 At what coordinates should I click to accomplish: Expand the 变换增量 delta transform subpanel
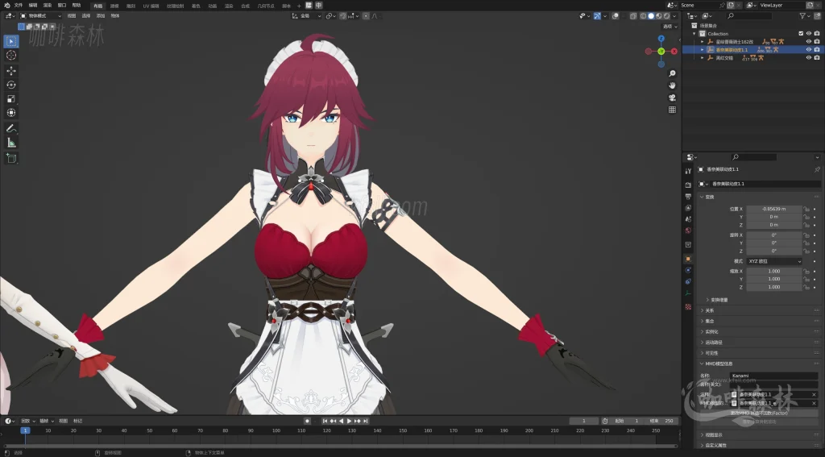pyautogui.click(x=717, y=300)
